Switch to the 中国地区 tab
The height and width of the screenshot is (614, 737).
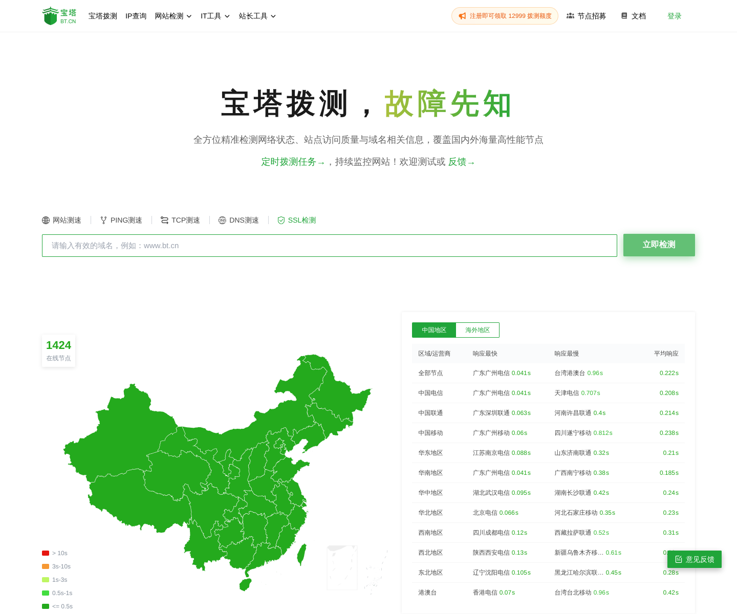click(x=434, y=330)
